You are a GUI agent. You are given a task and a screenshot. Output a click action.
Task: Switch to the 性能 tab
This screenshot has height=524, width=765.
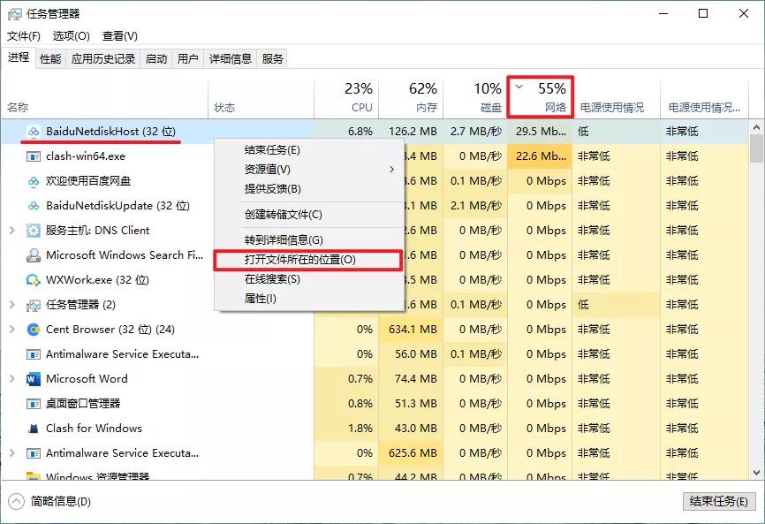51,58
